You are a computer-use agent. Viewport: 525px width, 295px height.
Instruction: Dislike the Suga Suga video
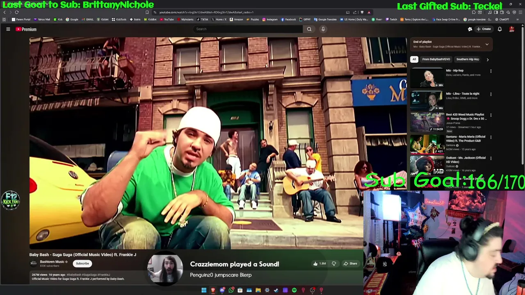334,263
